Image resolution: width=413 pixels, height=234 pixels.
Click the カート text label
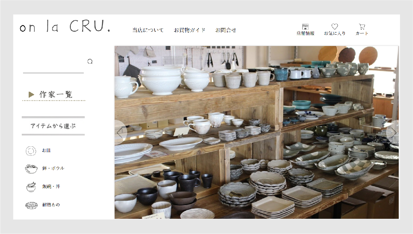tap(362, 33)
